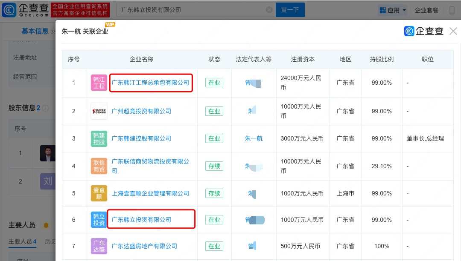Open 广东韩立投资有限公司 link
The width and height of the screenshot is (461, 261).
point(141,220)
